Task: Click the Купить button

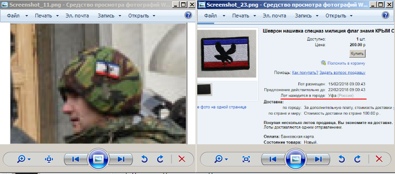Action: pos(357,53)
